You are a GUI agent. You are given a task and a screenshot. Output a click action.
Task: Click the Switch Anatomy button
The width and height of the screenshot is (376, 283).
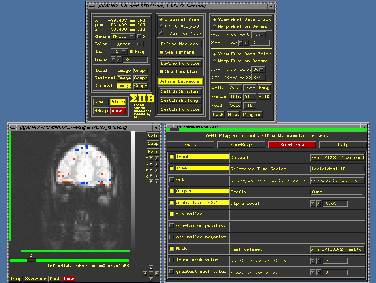(x=181, y=101)
